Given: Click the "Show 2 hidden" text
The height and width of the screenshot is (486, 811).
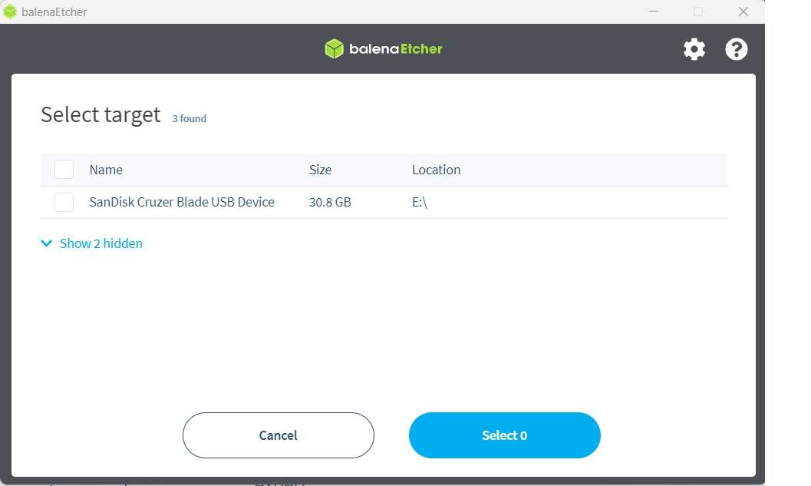Looking at the screenshot, I should 101,243.
